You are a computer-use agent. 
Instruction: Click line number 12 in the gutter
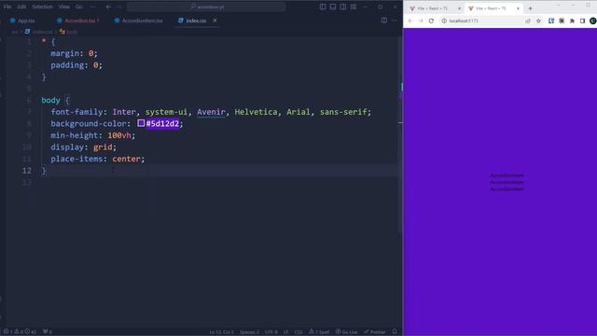tap(27, 171)
